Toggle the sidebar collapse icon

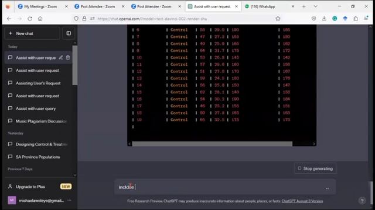click(69, 33)
